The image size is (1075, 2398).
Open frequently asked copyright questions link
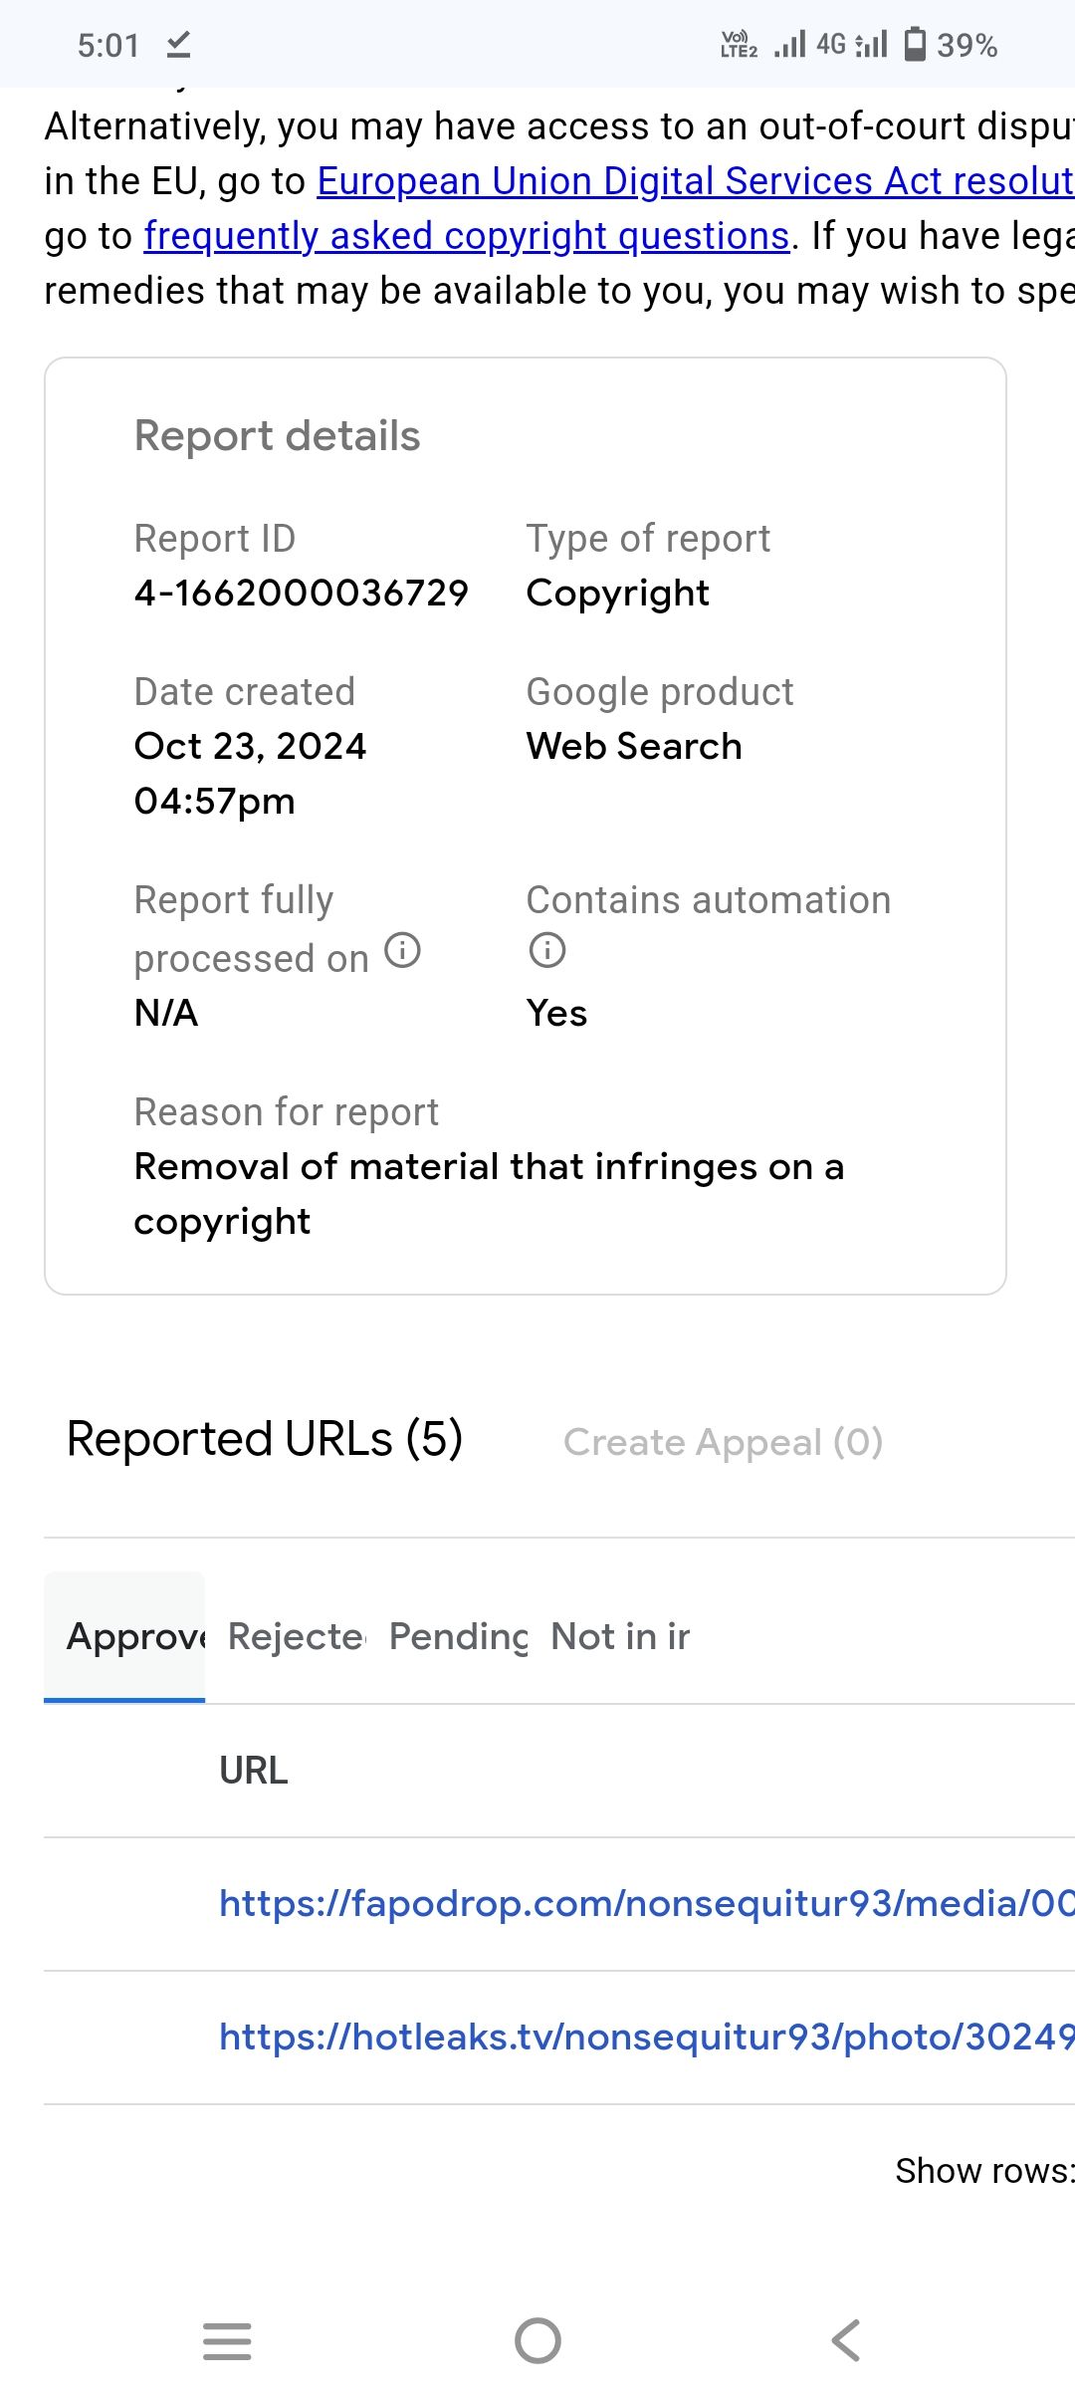pos(467,236)
